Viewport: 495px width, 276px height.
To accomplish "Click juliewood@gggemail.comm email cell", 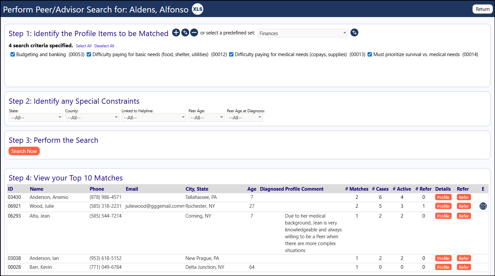I will click(x=155, y=206).
